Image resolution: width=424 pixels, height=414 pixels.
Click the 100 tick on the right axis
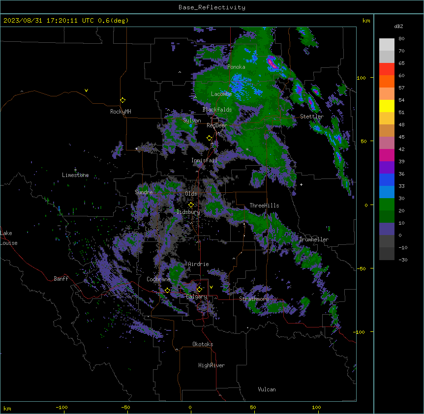pos(361,78)
